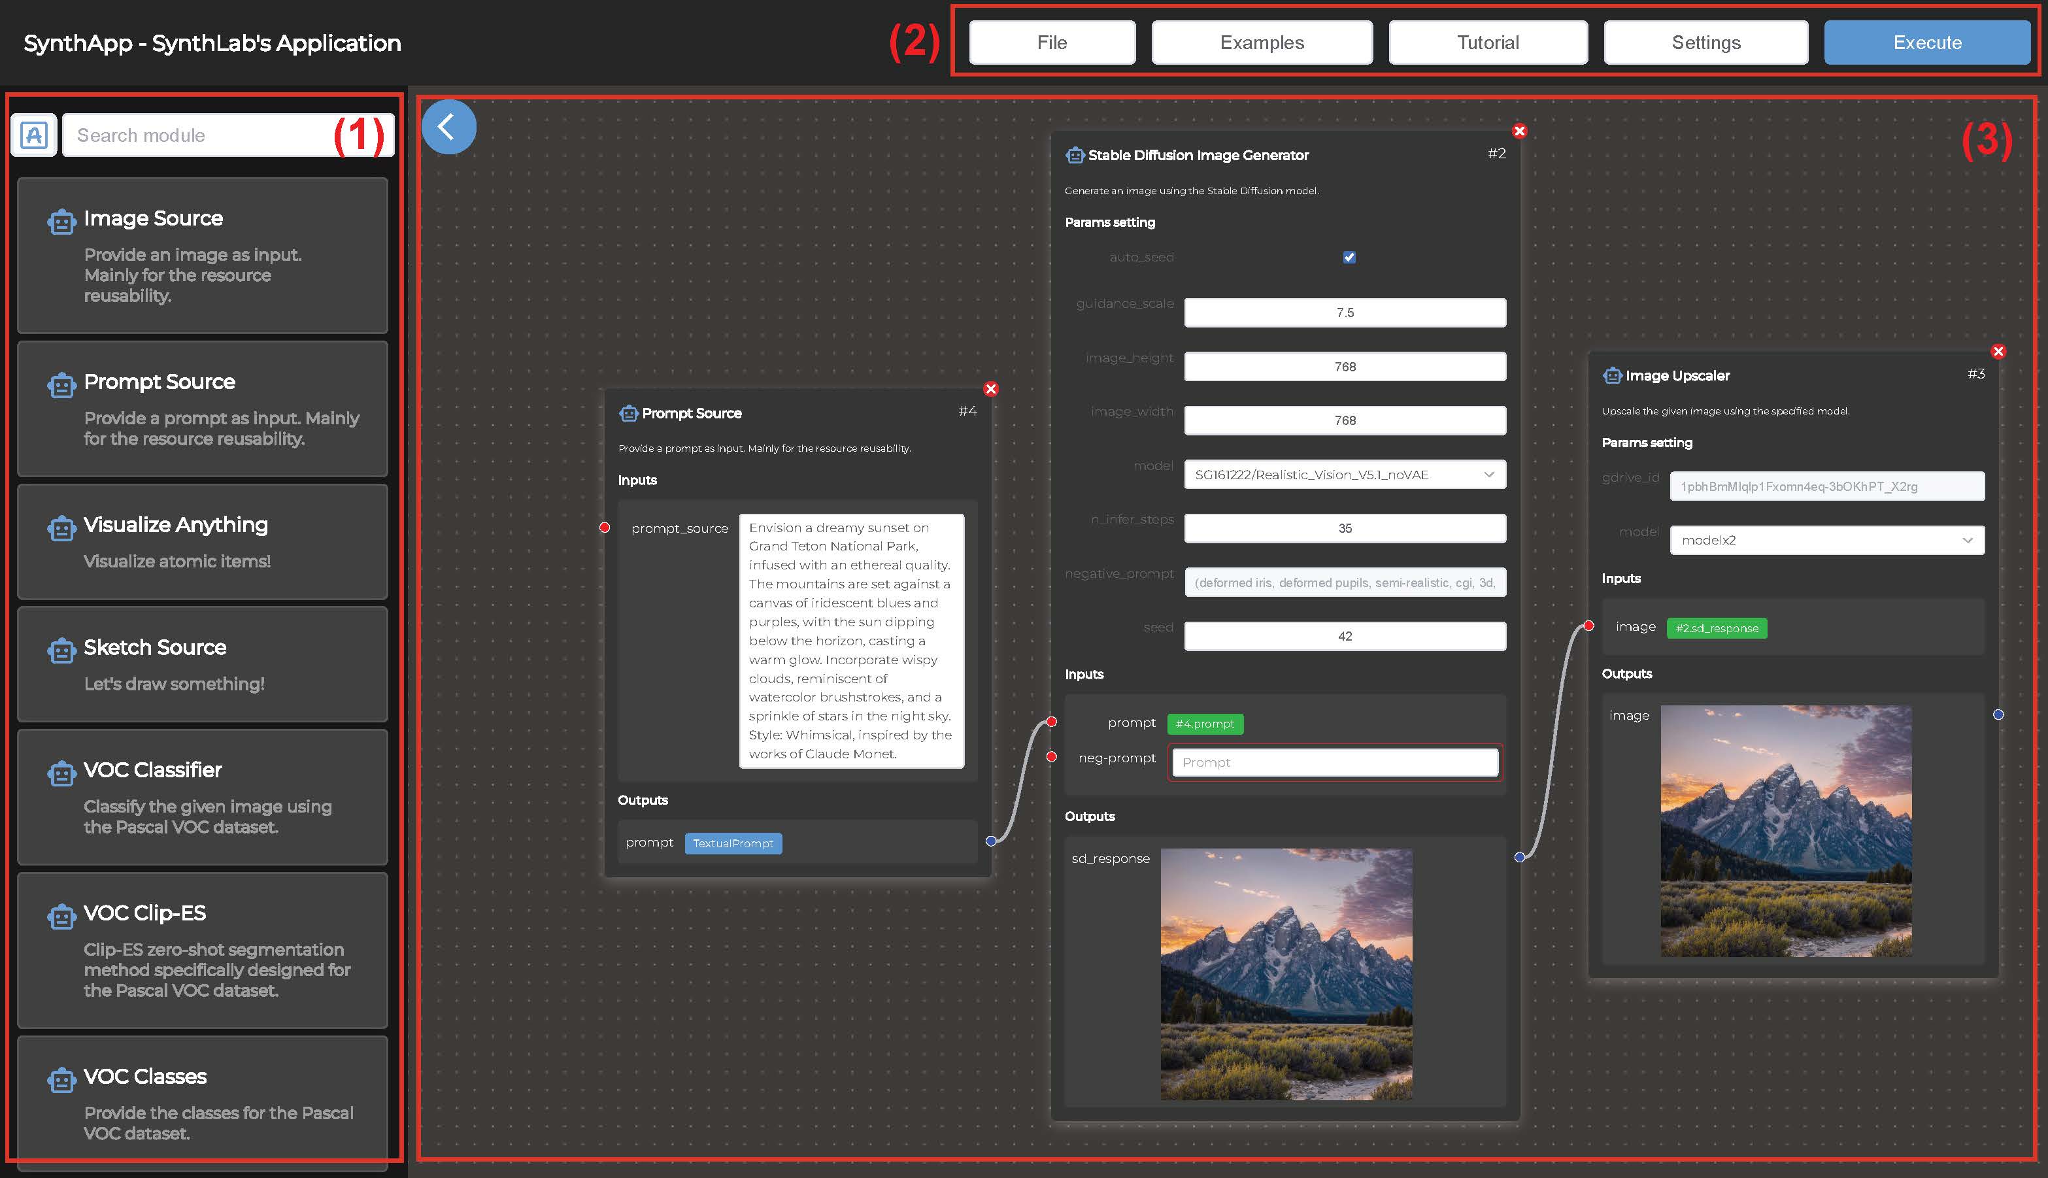Click the Image Upscaler blue image output port
This screenshot has width=2048, height=1178.
1999,715
